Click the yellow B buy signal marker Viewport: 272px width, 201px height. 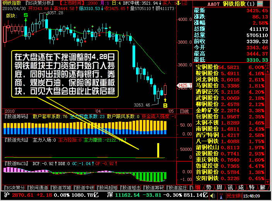(x=165, y=105)
